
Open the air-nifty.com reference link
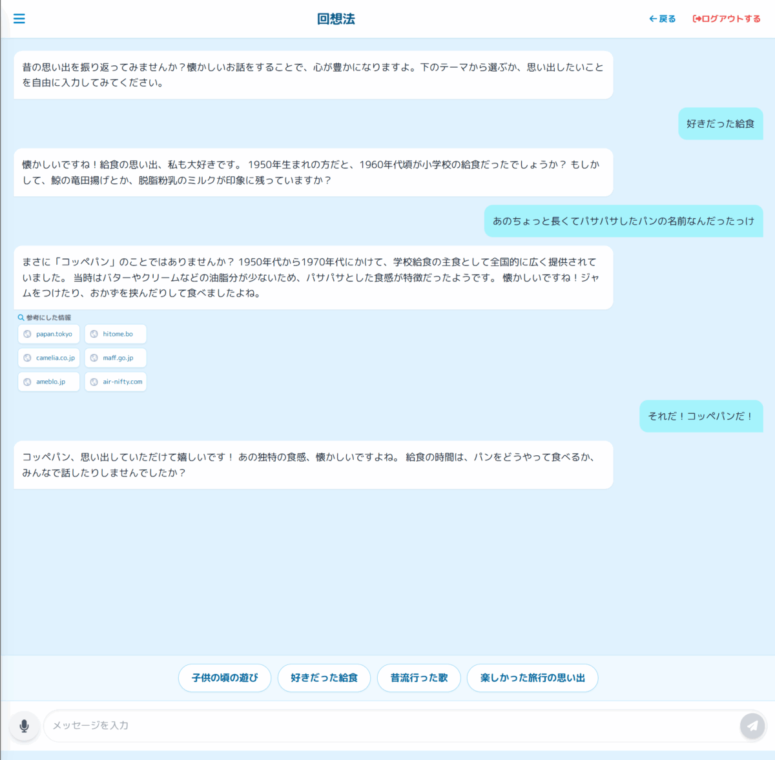(116, 382)
